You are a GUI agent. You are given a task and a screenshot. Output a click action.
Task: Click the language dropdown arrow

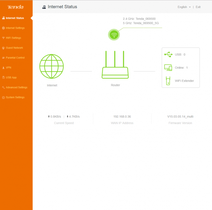coord(190,7)
